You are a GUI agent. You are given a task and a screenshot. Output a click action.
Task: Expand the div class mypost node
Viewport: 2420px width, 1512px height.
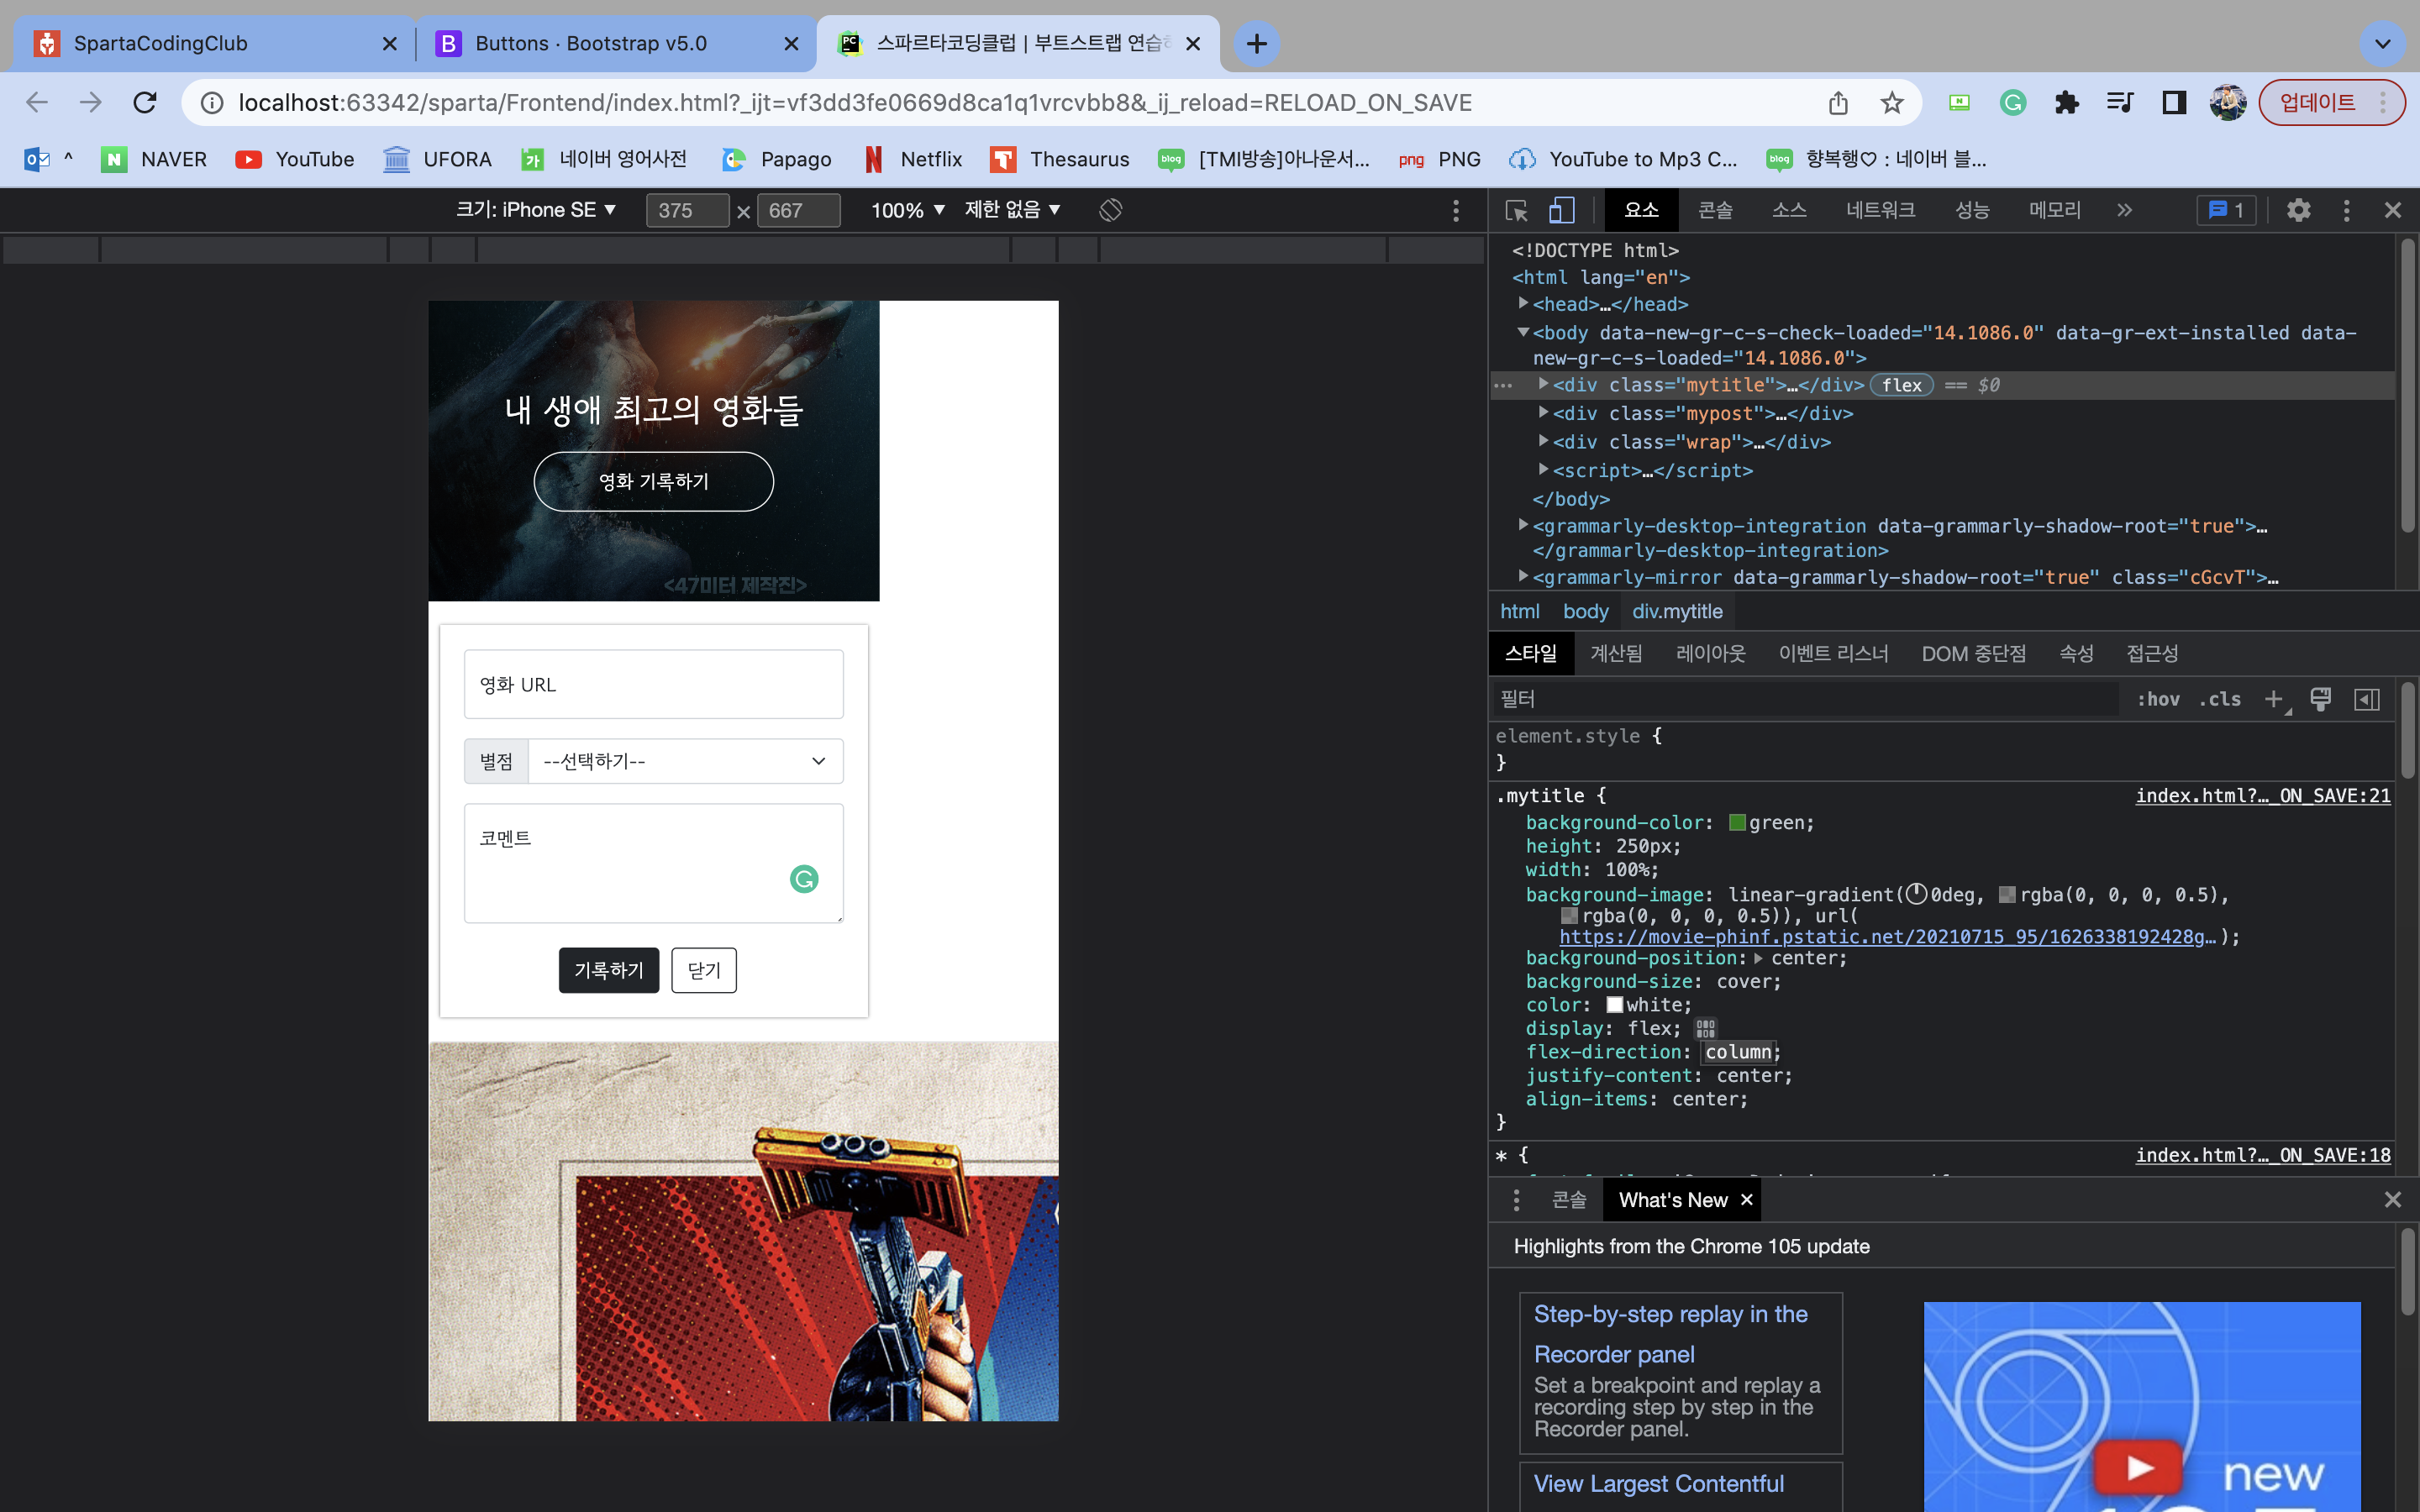click(1543, 412)
